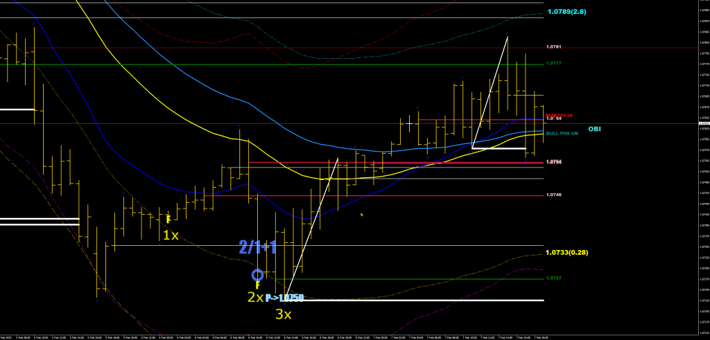This screenshot has width=710, height=340.
Task: Select the yellow 1x text label
Action: (171, 235)
